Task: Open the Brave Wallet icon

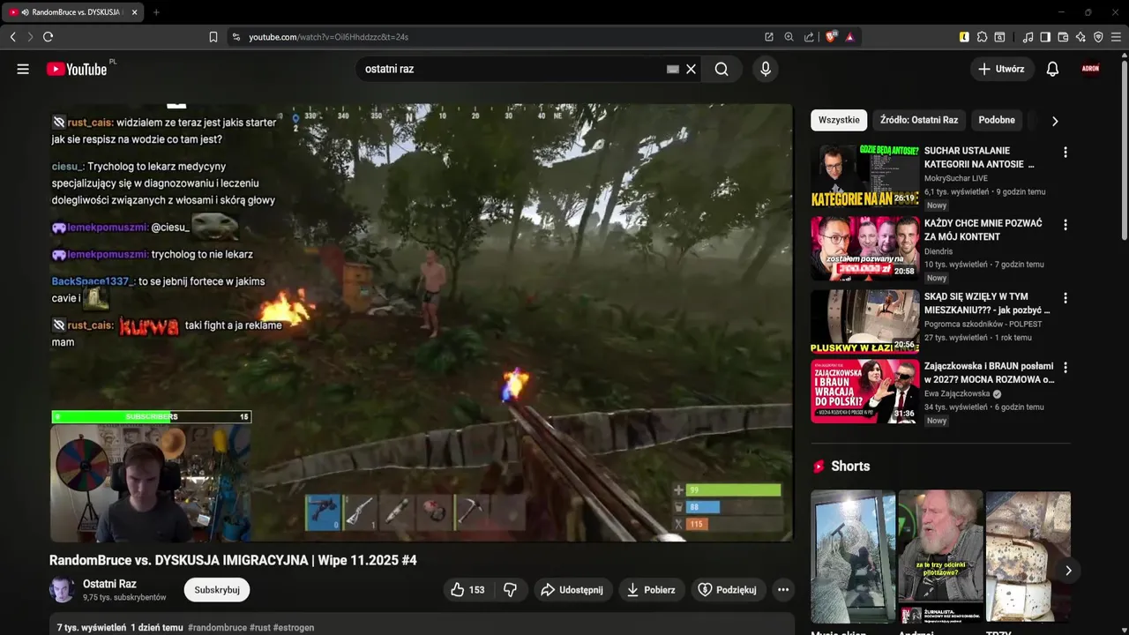Action: (1063, 37)
